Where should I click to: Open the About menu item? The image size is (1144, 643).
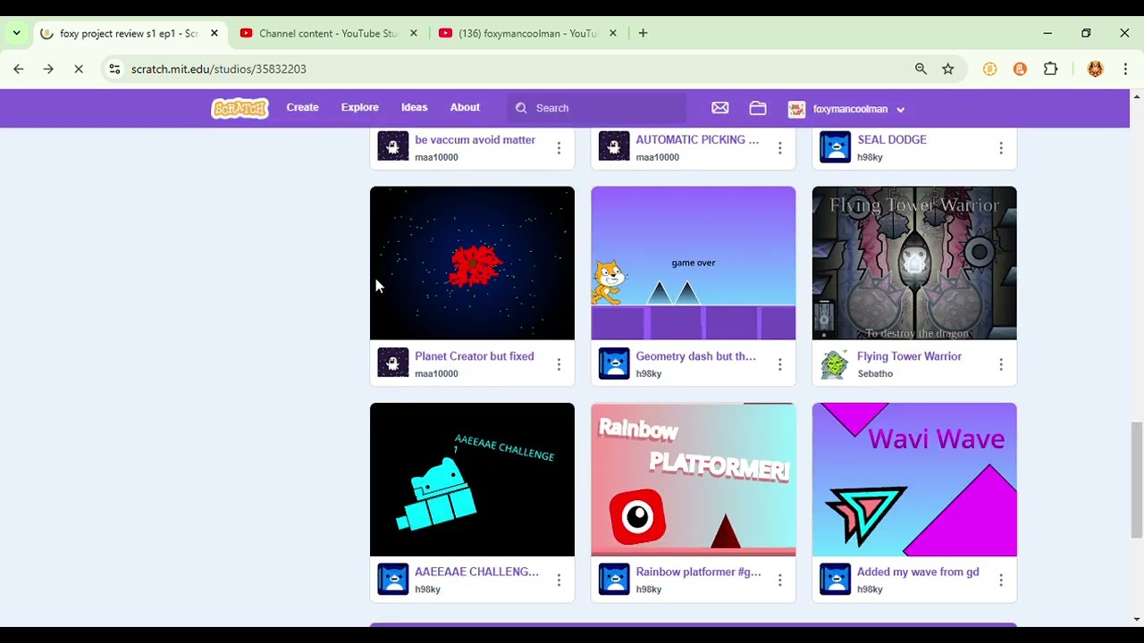(x=465, y=107)
